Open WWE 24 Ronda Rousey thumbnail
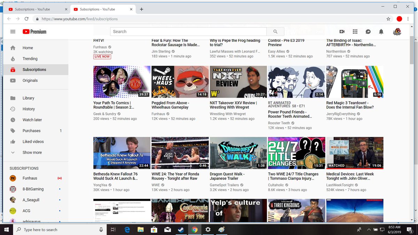 click(x=180, y=153)
